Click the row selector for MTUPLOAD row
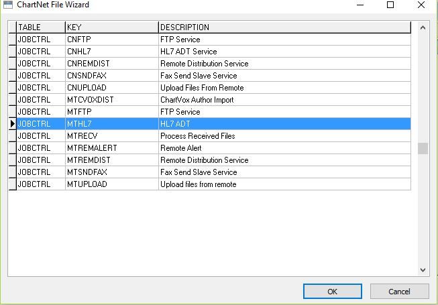 (12, 184)
